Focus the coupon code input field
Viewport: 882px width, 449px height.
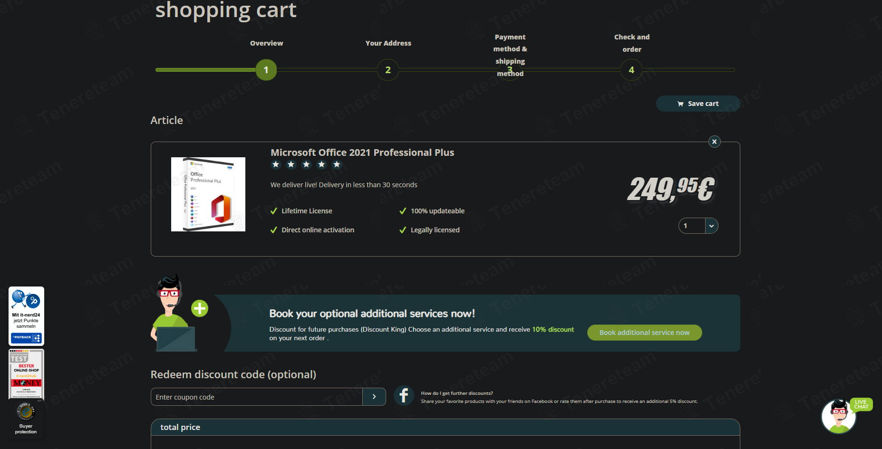tap(257, 397)
